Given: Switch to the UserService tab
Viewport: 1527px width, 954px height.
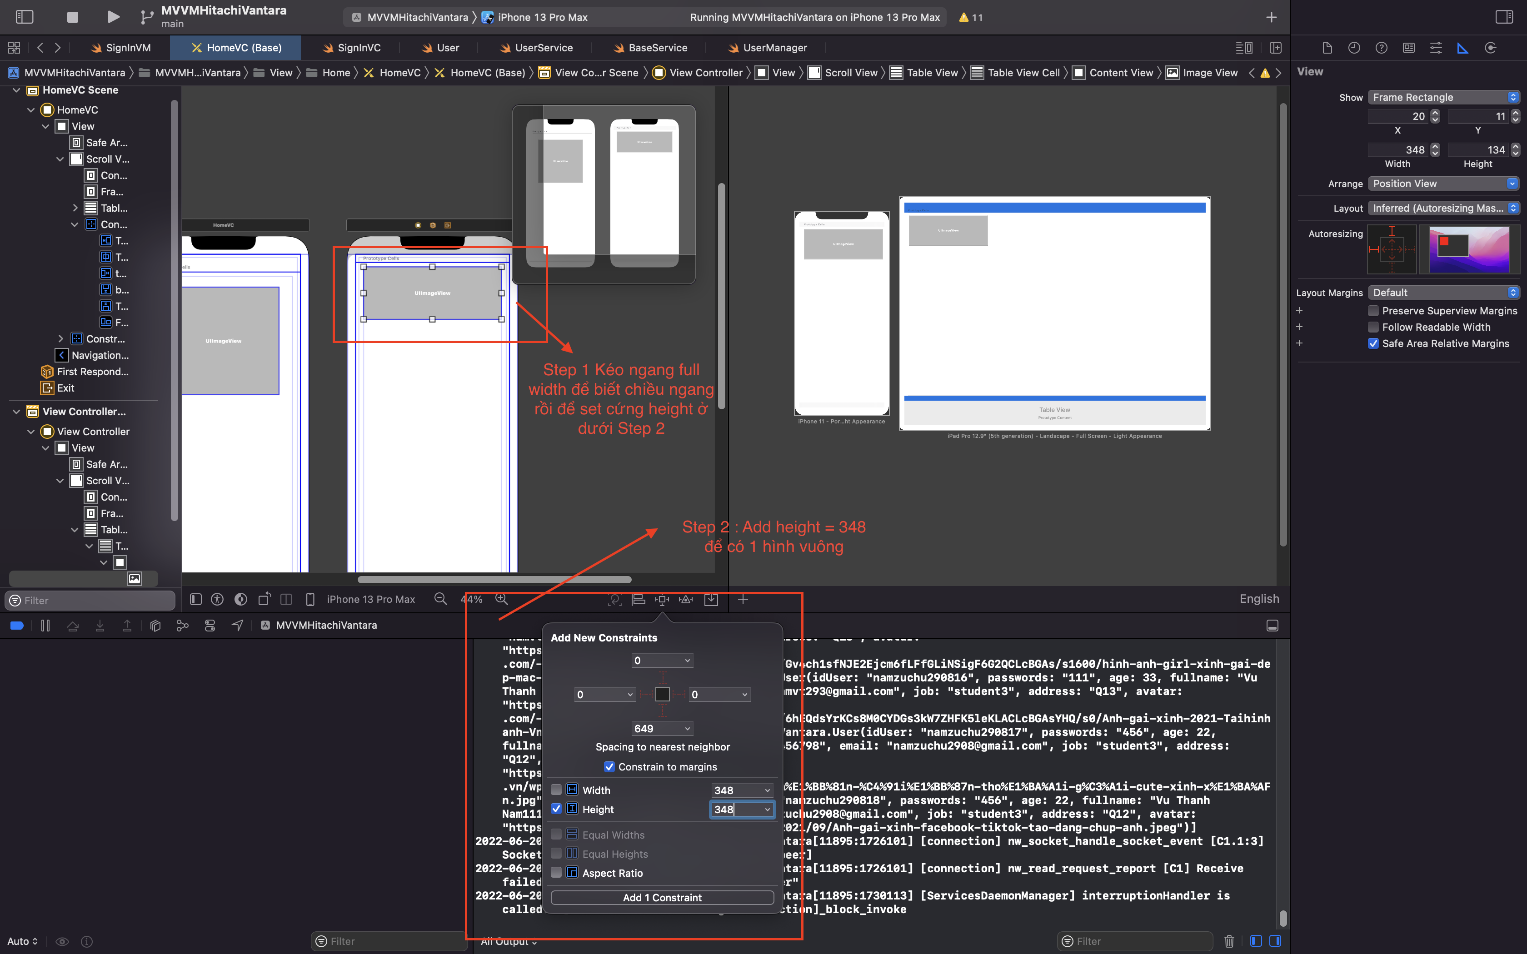Looking at the screenshot, I should 536,48.
